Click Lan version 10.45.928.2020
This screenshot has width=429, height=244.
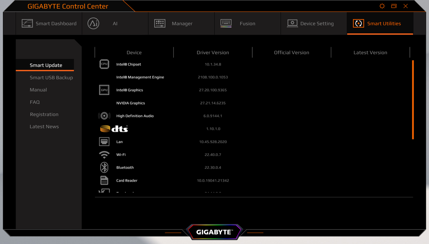[213, 142]
